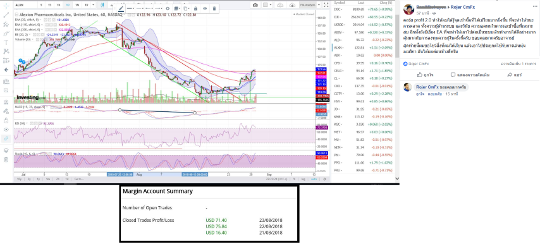This screenshot has width=540, height=244.
Task: Set range to 1y at bottom
Action: pos(39,180)
